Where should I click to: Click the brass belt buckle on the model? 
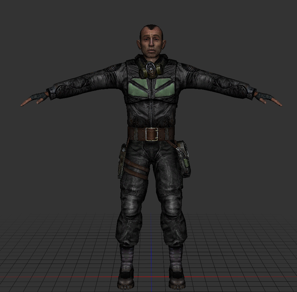pyautogui.click(x=152, y=134)
